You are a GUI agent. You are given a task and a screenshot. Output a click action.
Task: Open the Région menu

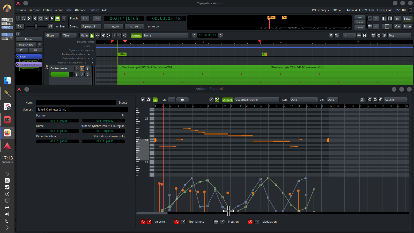[59, 10]
